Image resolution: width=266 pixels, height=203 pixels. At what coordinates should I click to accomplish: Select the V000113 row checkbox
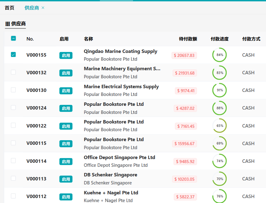coord(13,178)
